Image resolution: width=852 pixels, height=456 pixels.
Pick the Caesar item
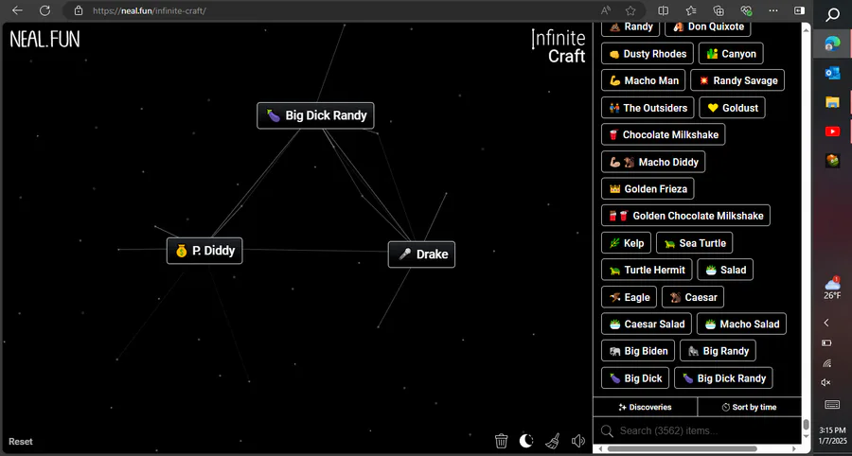[693, 297]
